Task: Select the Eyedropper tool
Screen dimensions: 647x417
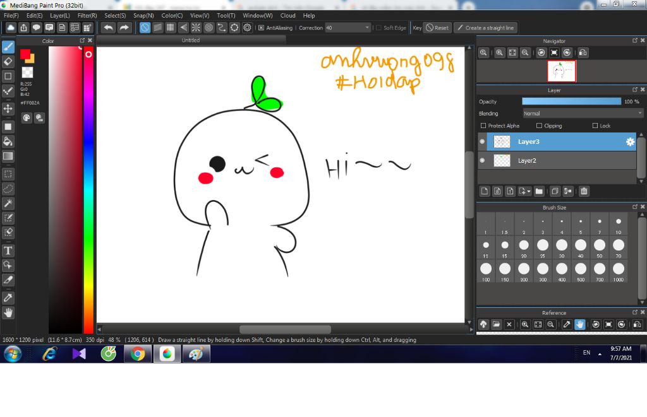Action: (8, 298)
